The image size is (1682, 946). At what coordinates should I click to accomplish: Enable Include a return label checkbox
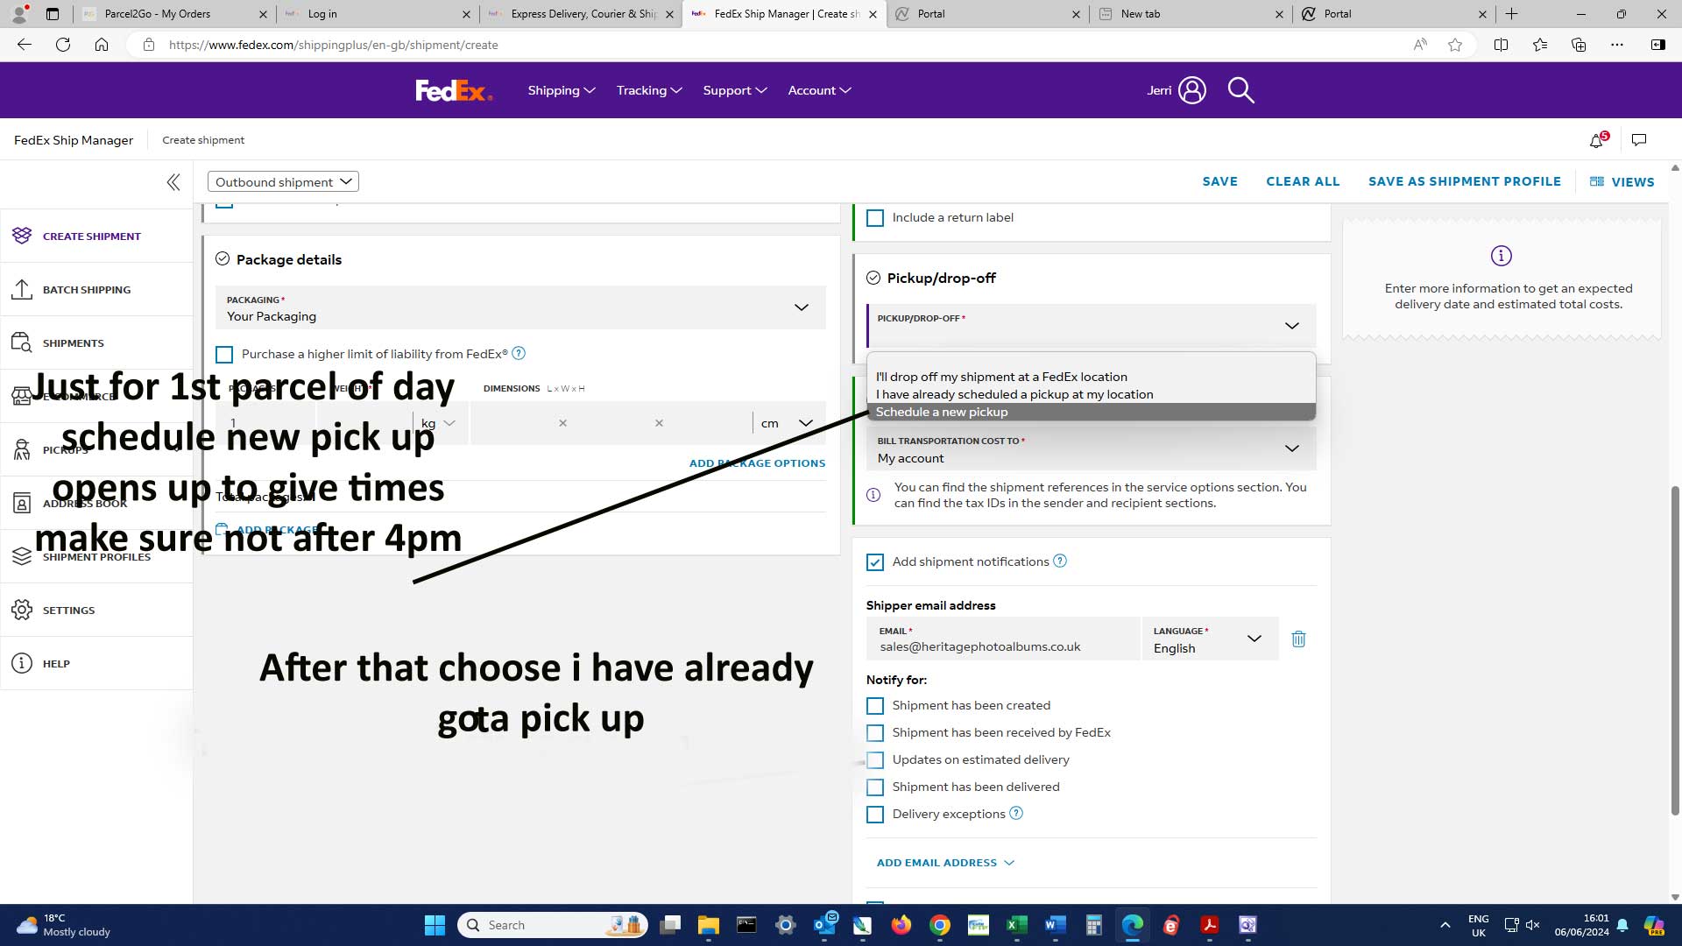point(875,218)
